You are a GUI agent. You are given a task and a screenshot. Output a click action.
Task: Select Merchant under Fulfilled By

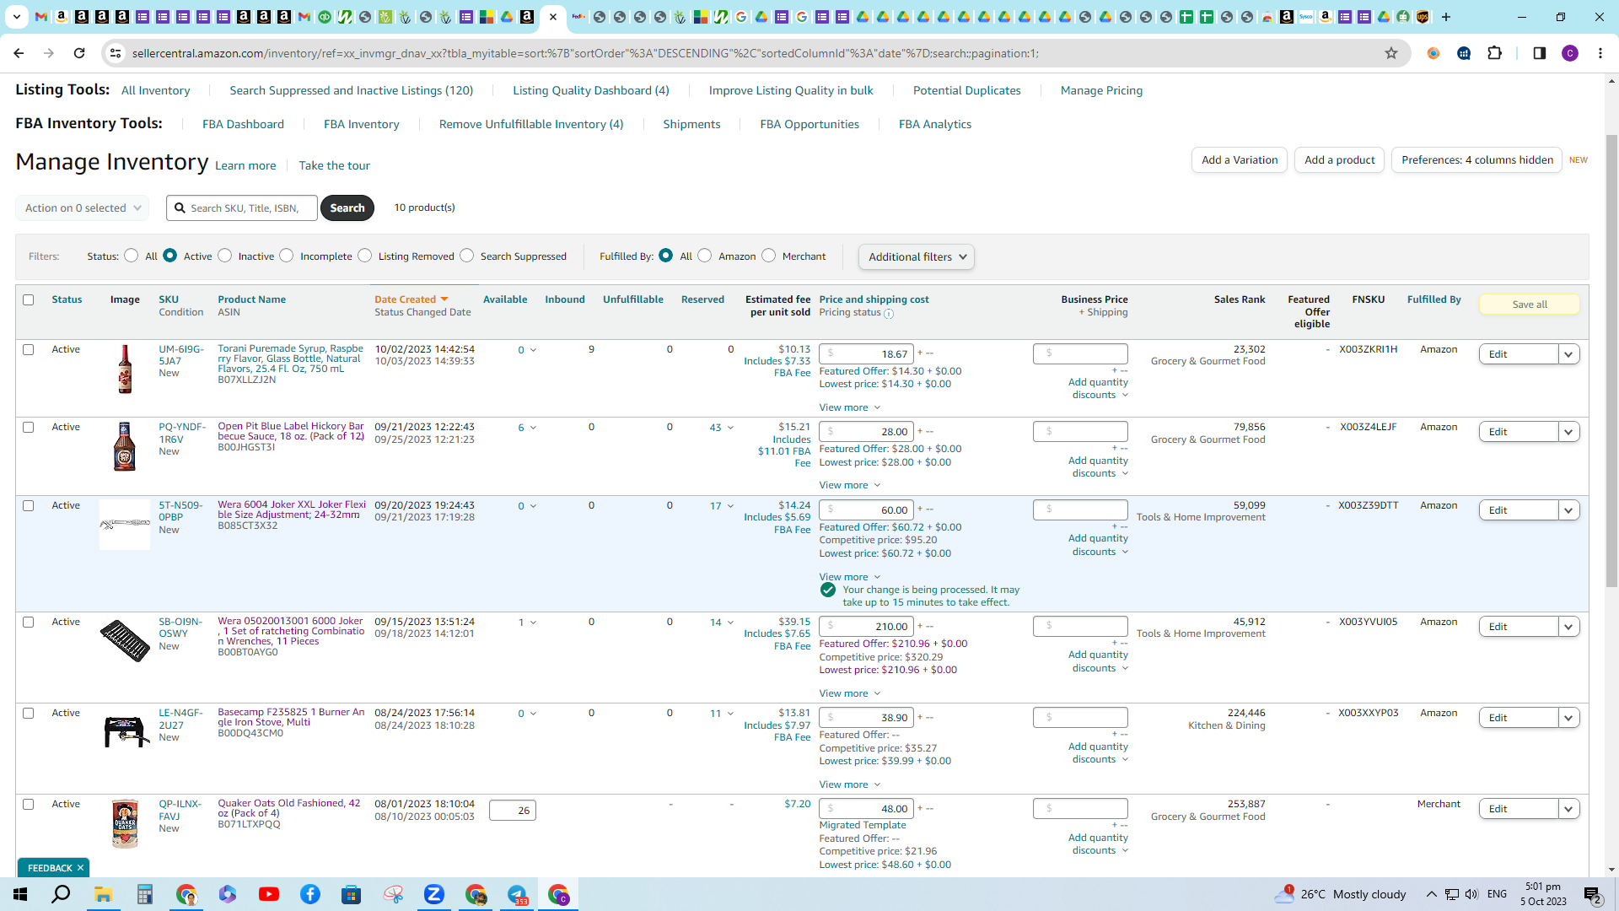pos(769,256)
